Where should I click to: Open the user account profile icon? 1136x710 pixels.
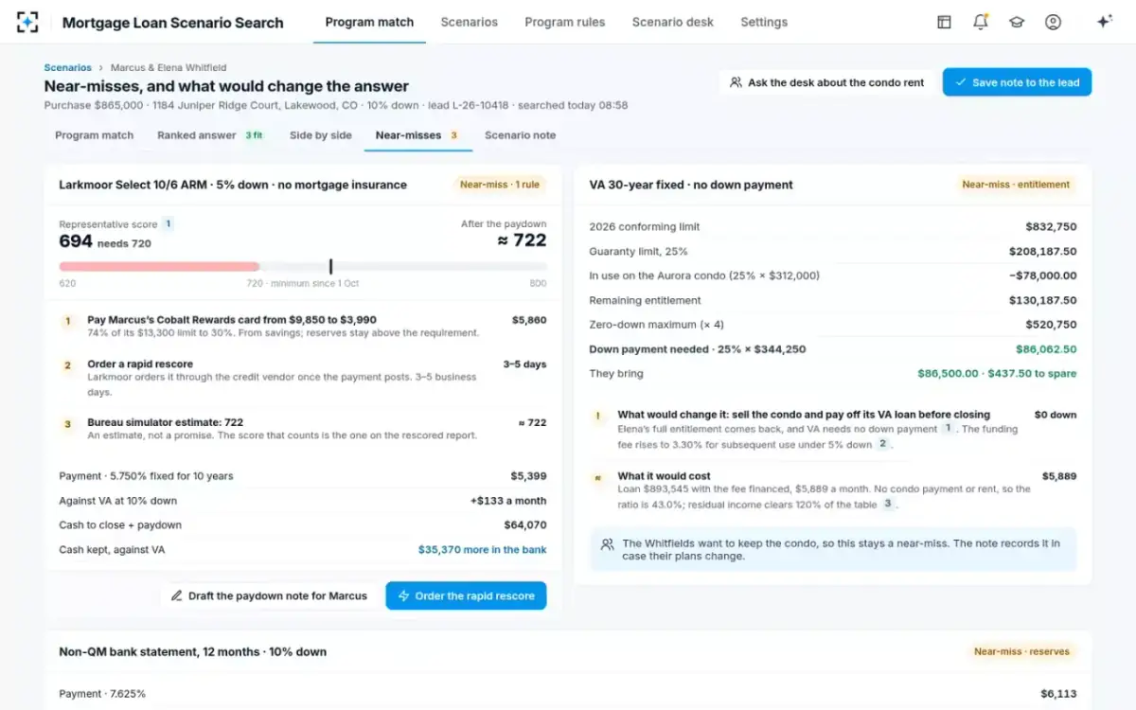point(1053,22)
